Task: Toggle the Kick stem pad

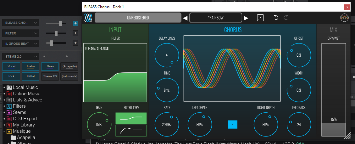Action: coord(11,76)
